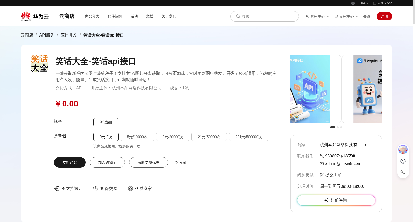Click the 加入购物车 button

click(x=107, y=162)
